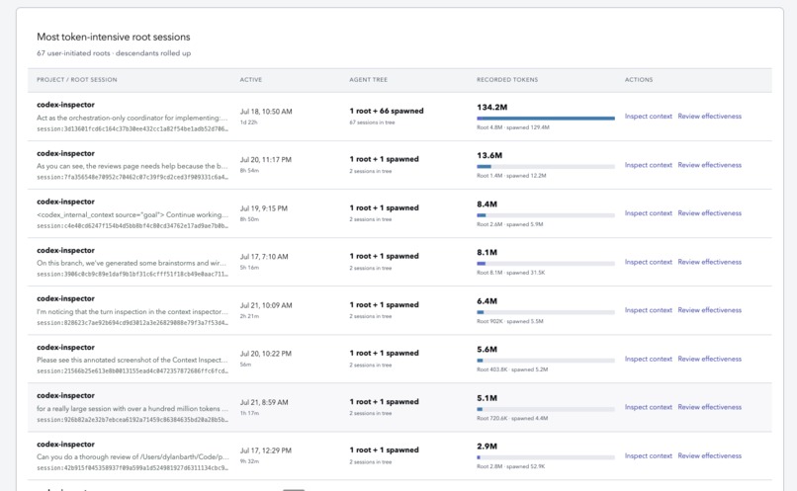Inspect context of the 5.1M session
797x491 pixels.
click(x=648, y=407)
